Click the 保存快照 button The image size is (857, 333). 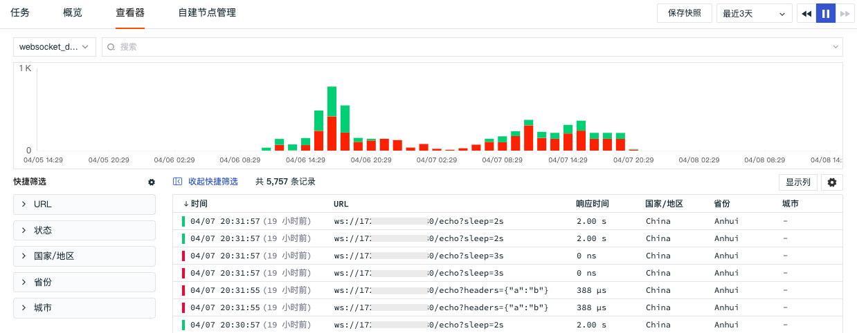(x=684, y=13)
